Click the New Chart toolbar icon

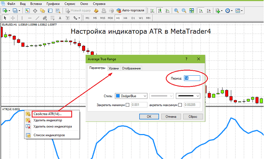pos(5,11)
